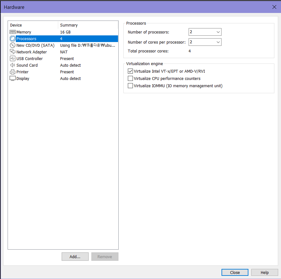Click the Total processor cores value
The width and height of the screenshot is (281, 279).
[x=190, y=51]
